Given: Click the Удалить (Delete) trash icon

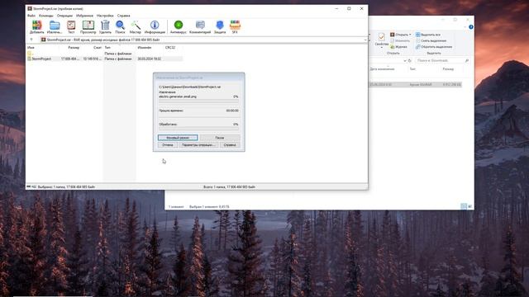Looking at the screenshot, I should (105, 26).
